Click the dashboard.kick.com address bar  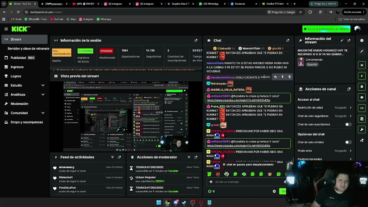[x=144, y=12]
